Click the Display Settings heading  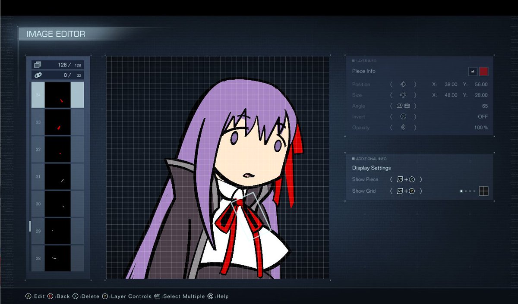tap(371, 168)
